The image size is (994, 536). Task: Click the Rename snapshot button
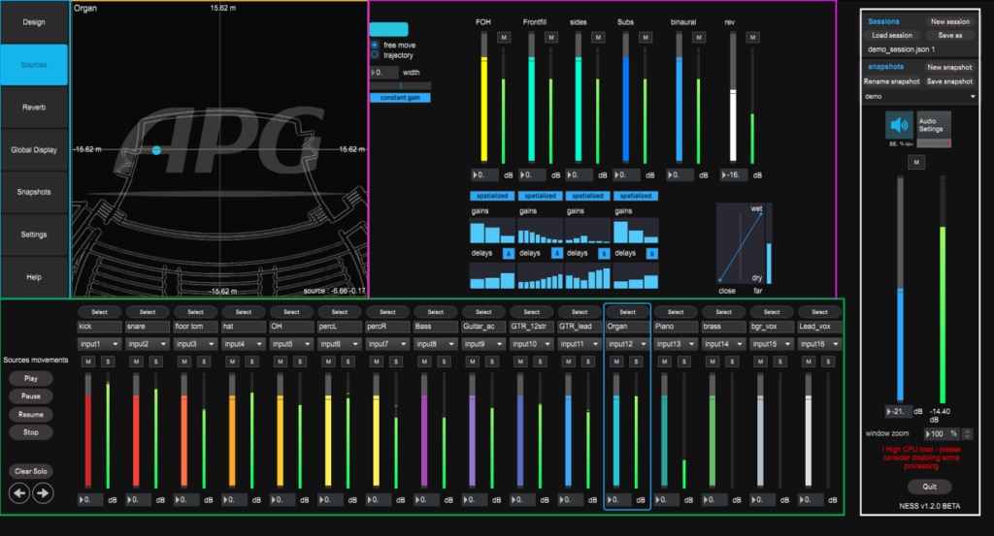[x=891, y=81]
